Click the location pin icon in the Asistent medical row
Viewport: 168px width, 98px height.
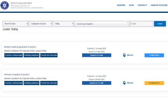(124, 55)
